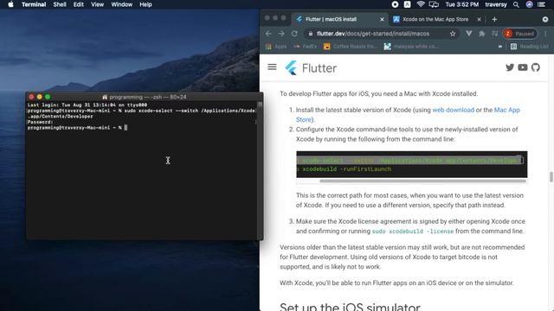Open the Chrome three-dot menu

click(x=545, y=34)
